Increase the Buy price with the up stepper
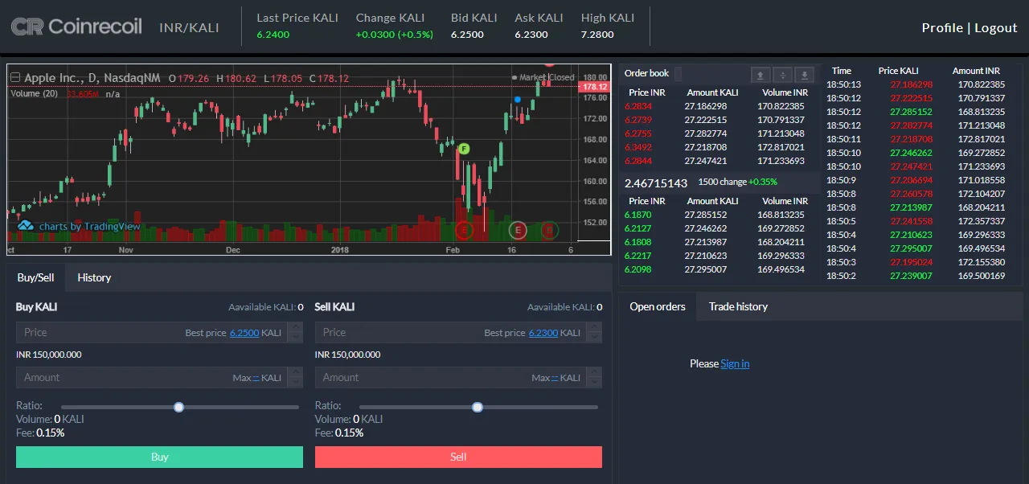This screenshot has width=1029, height=484. pyautogui.click(x=295, y=327)
